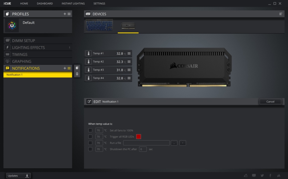Enable the Shutdown the PC checkbox
The width and height of the screenshot is (288, 179).
(x=90, y=149)
